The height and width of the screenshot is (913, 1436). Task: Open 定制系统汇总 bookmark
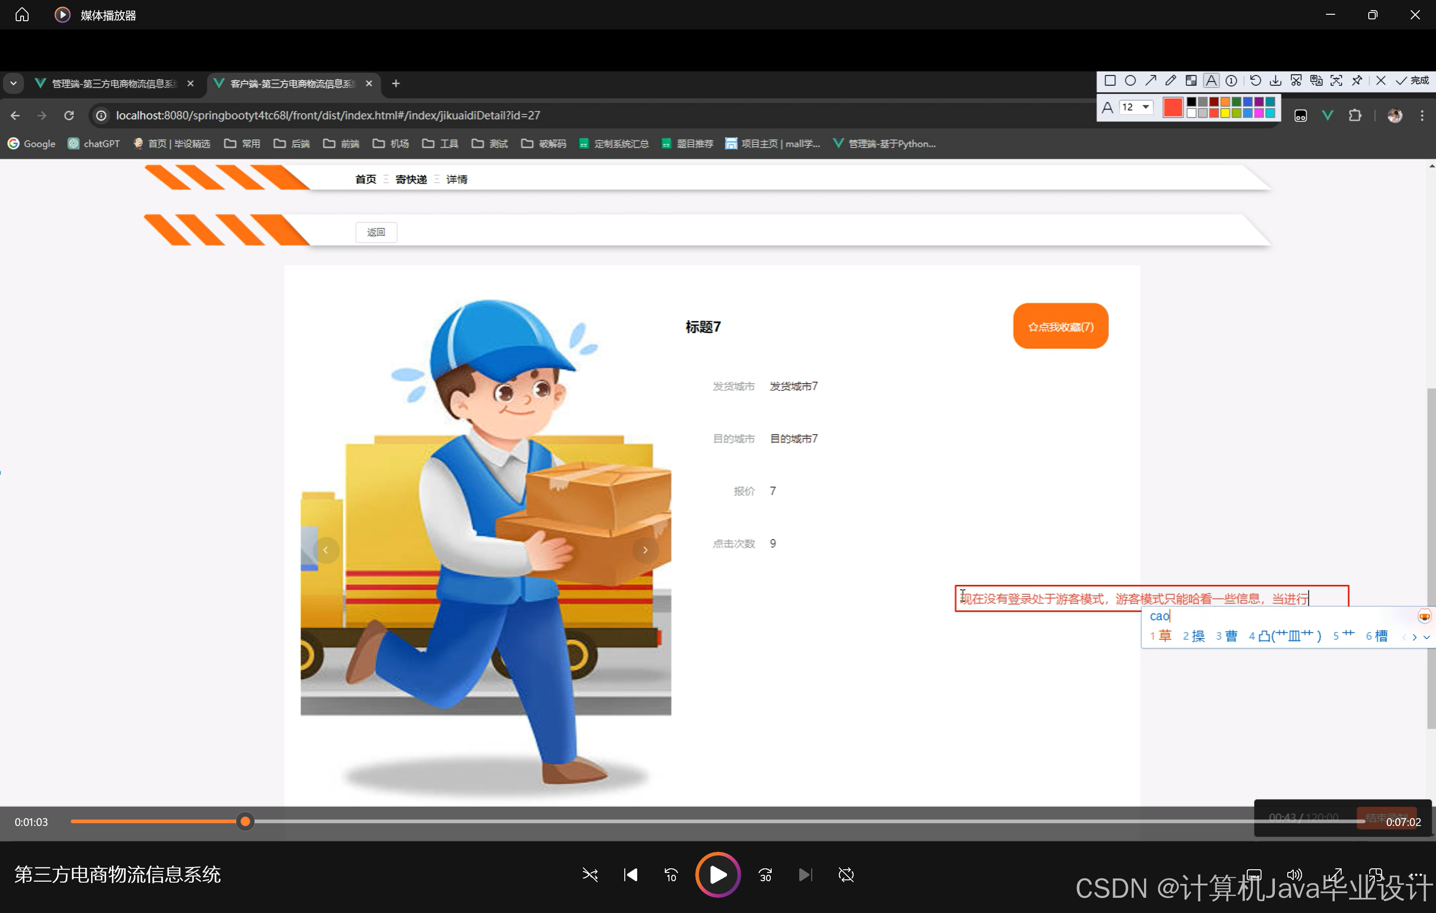tap(614, 144)
